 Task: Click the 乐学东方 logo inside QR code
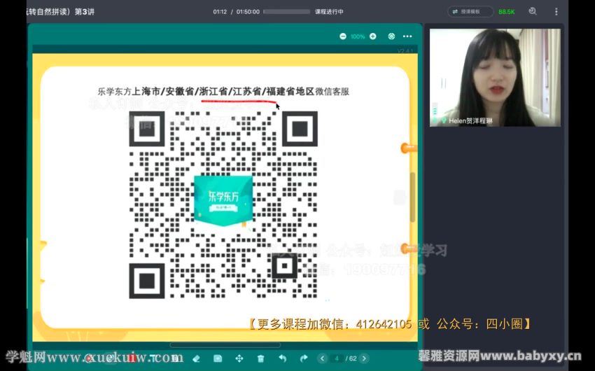(223, 200)
